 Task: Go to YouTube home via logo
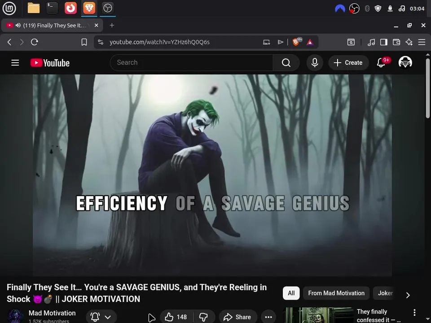(50, 63)
